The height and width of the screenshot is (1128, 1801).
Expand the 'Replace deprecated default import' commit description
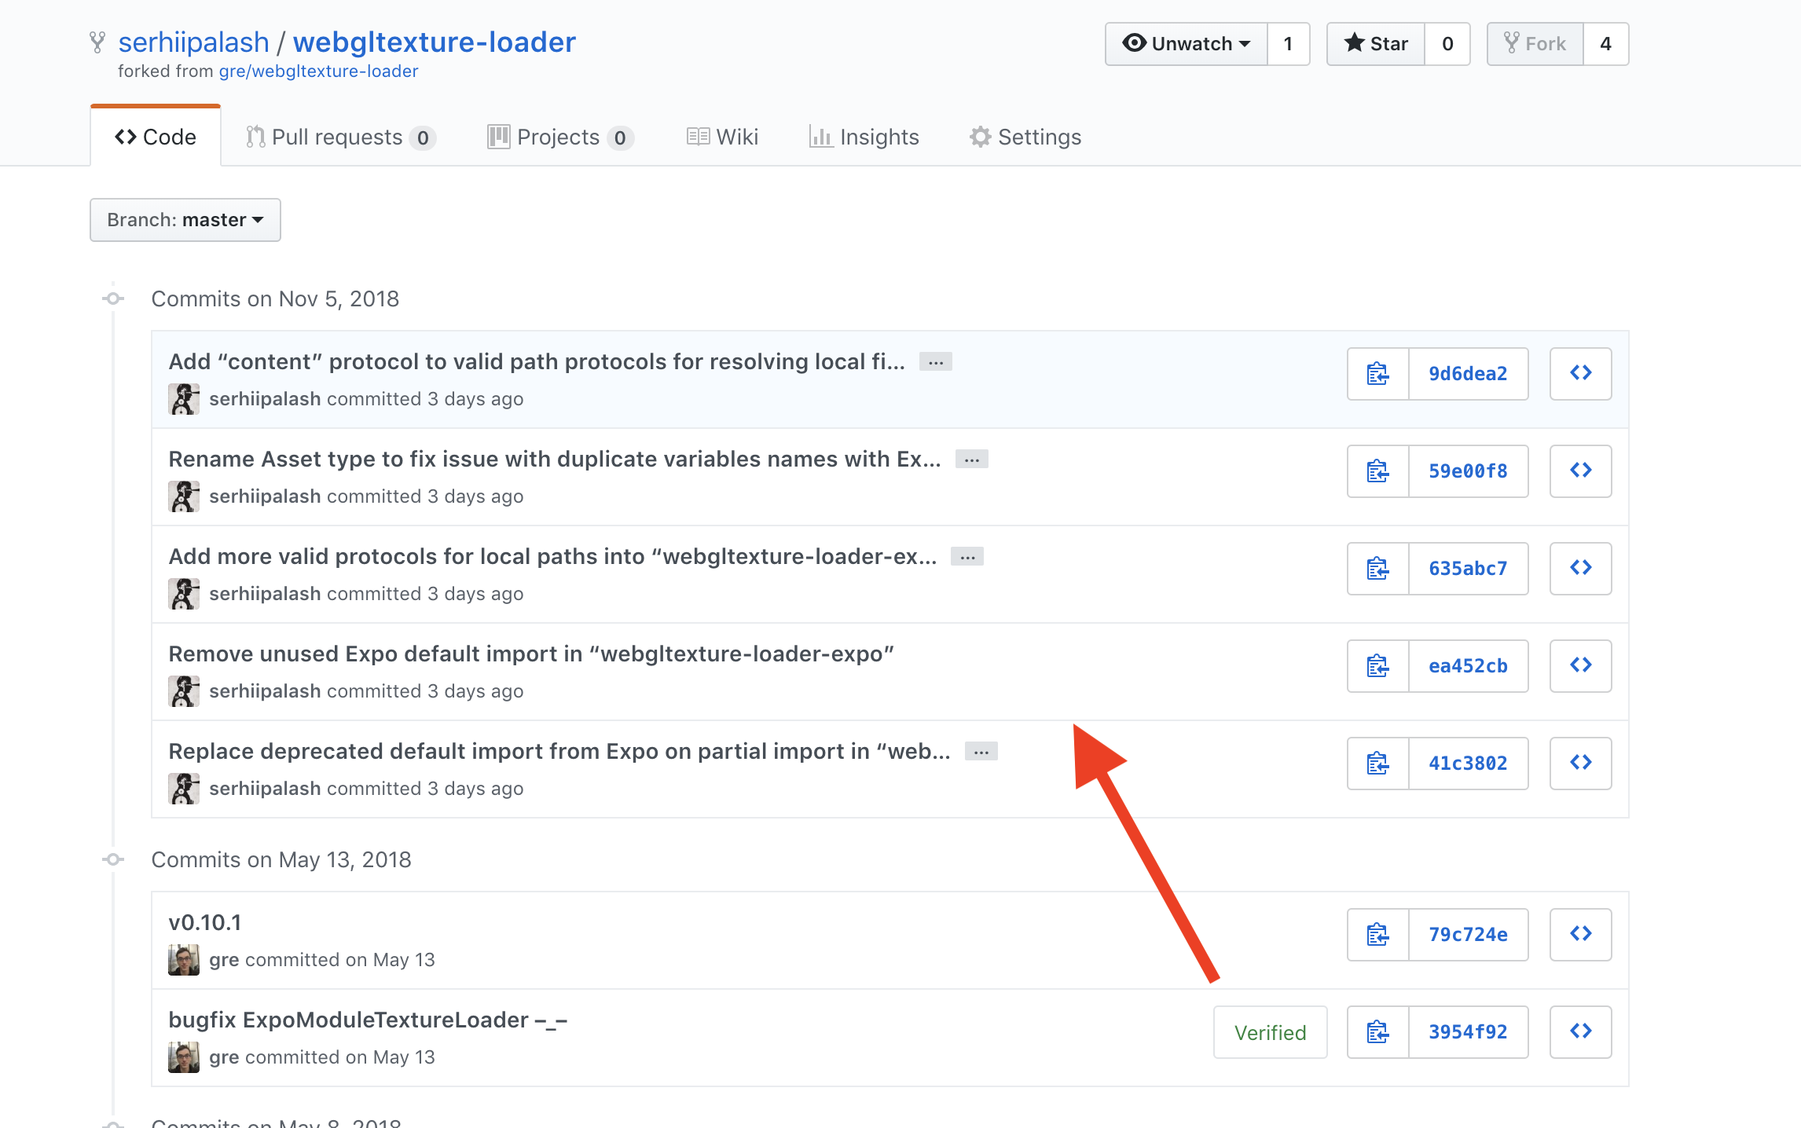pos(981,752)
